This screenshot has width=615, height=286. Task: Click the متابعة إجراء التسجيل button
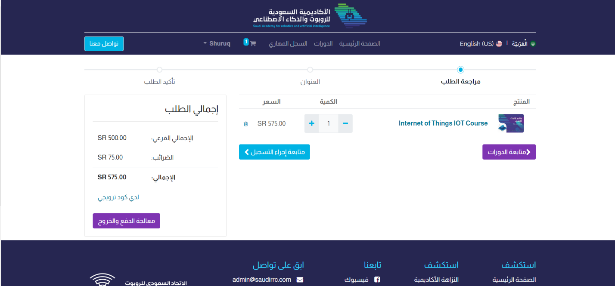point(274,152)
